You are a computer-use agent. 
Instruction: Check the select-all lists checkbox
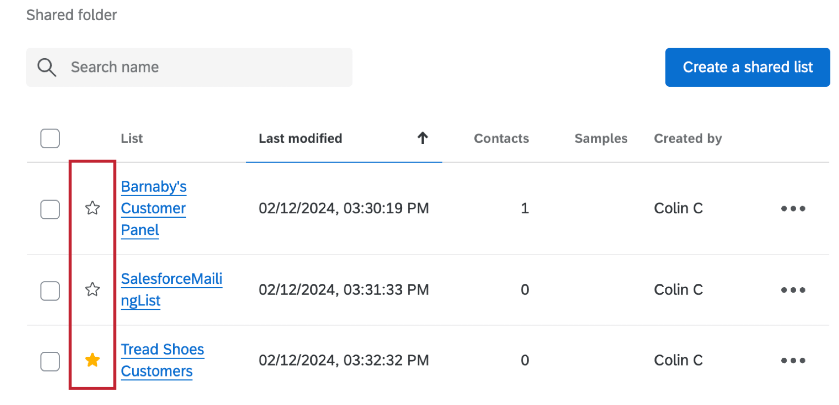pyautogui.click(x=50, y=138)
